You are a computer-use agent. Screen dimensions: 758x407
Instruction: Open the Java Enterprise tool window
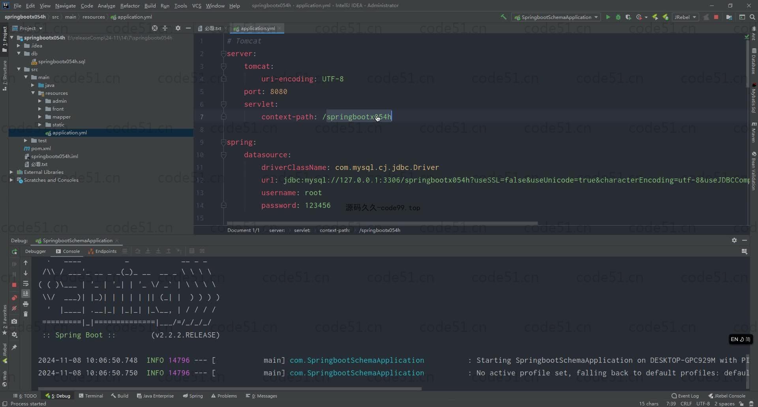(155, 396)
